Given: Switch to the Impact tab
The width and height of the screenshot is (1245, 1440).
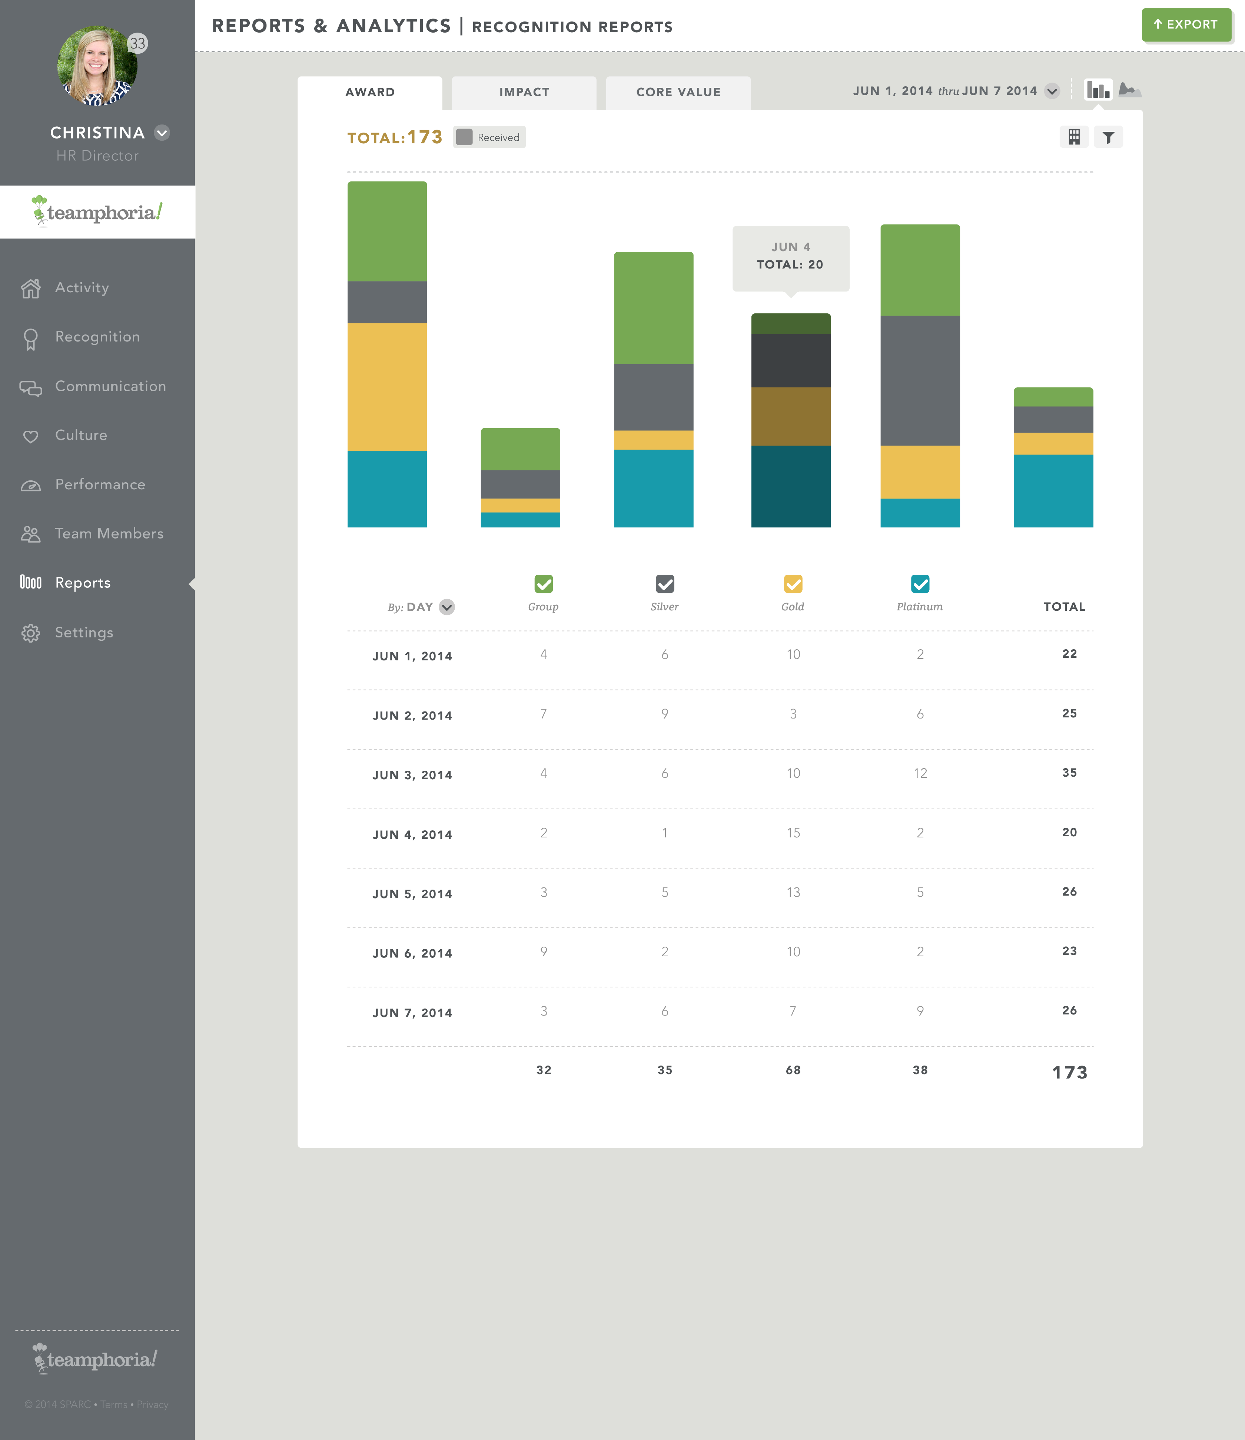Looking at the screenshot, I should click(x=524, y=93).
